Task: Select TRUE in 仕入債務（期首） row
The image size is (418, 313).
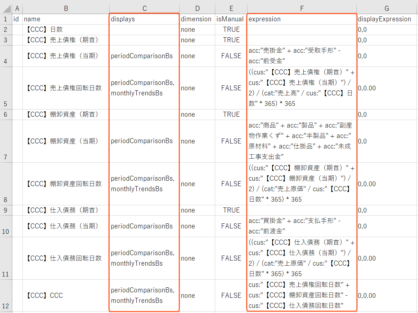Action: pyautogui.click(x=231, y=210)
